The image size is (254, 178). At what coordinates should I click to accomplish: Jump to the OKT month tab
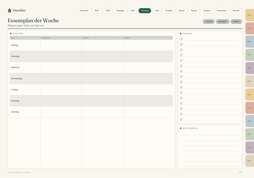pyautogui.click(x=250, y=134)
